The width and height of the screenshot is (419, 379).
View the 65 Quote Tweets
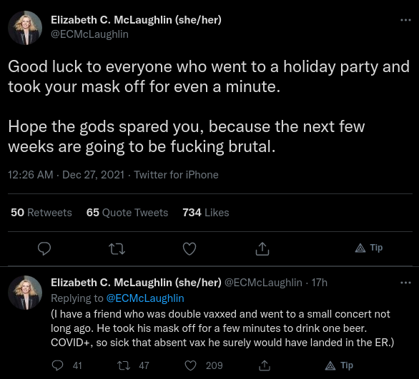pyautogui.click(x=127, y=213)
